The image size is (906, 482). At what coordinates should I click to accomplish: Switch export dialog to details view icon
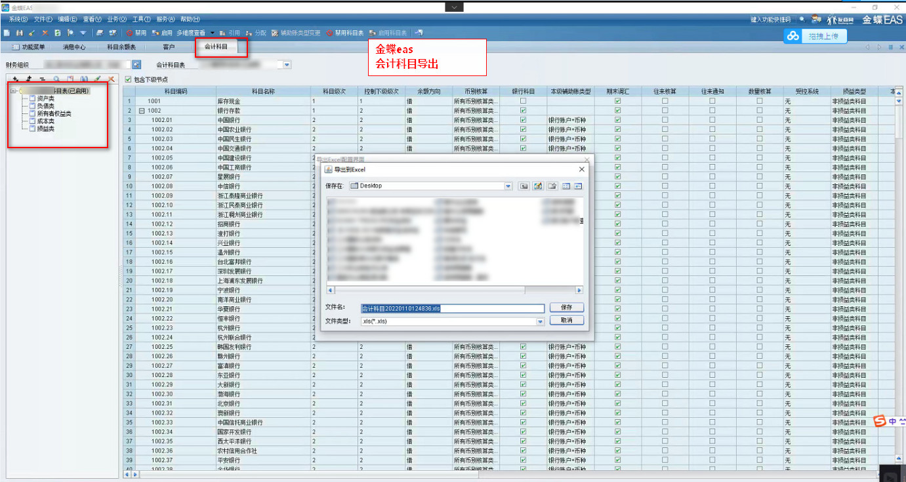578,186
